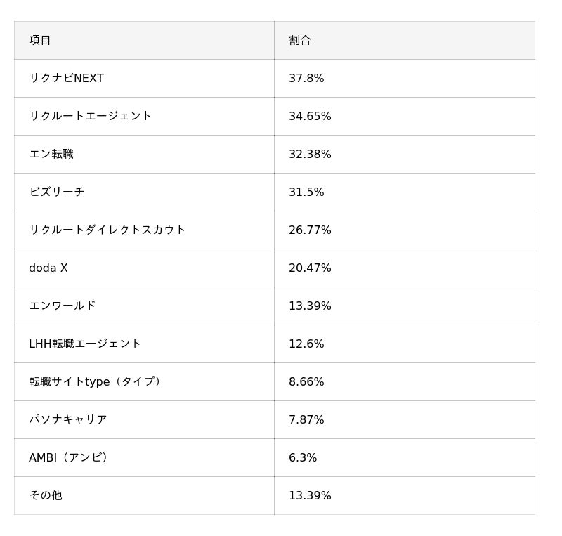Click the 割合 column header
Image resolution: width=562 pixels, height=536 pixels.
(x=300, y=41)
